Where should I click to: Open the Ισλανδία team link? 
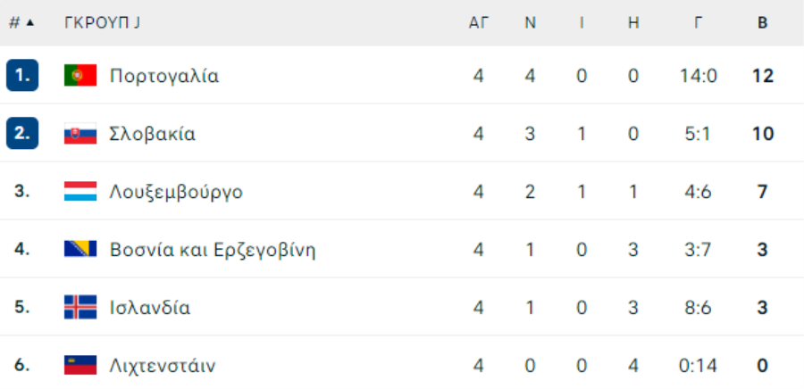pyautogui.click(x=150, y=308)
